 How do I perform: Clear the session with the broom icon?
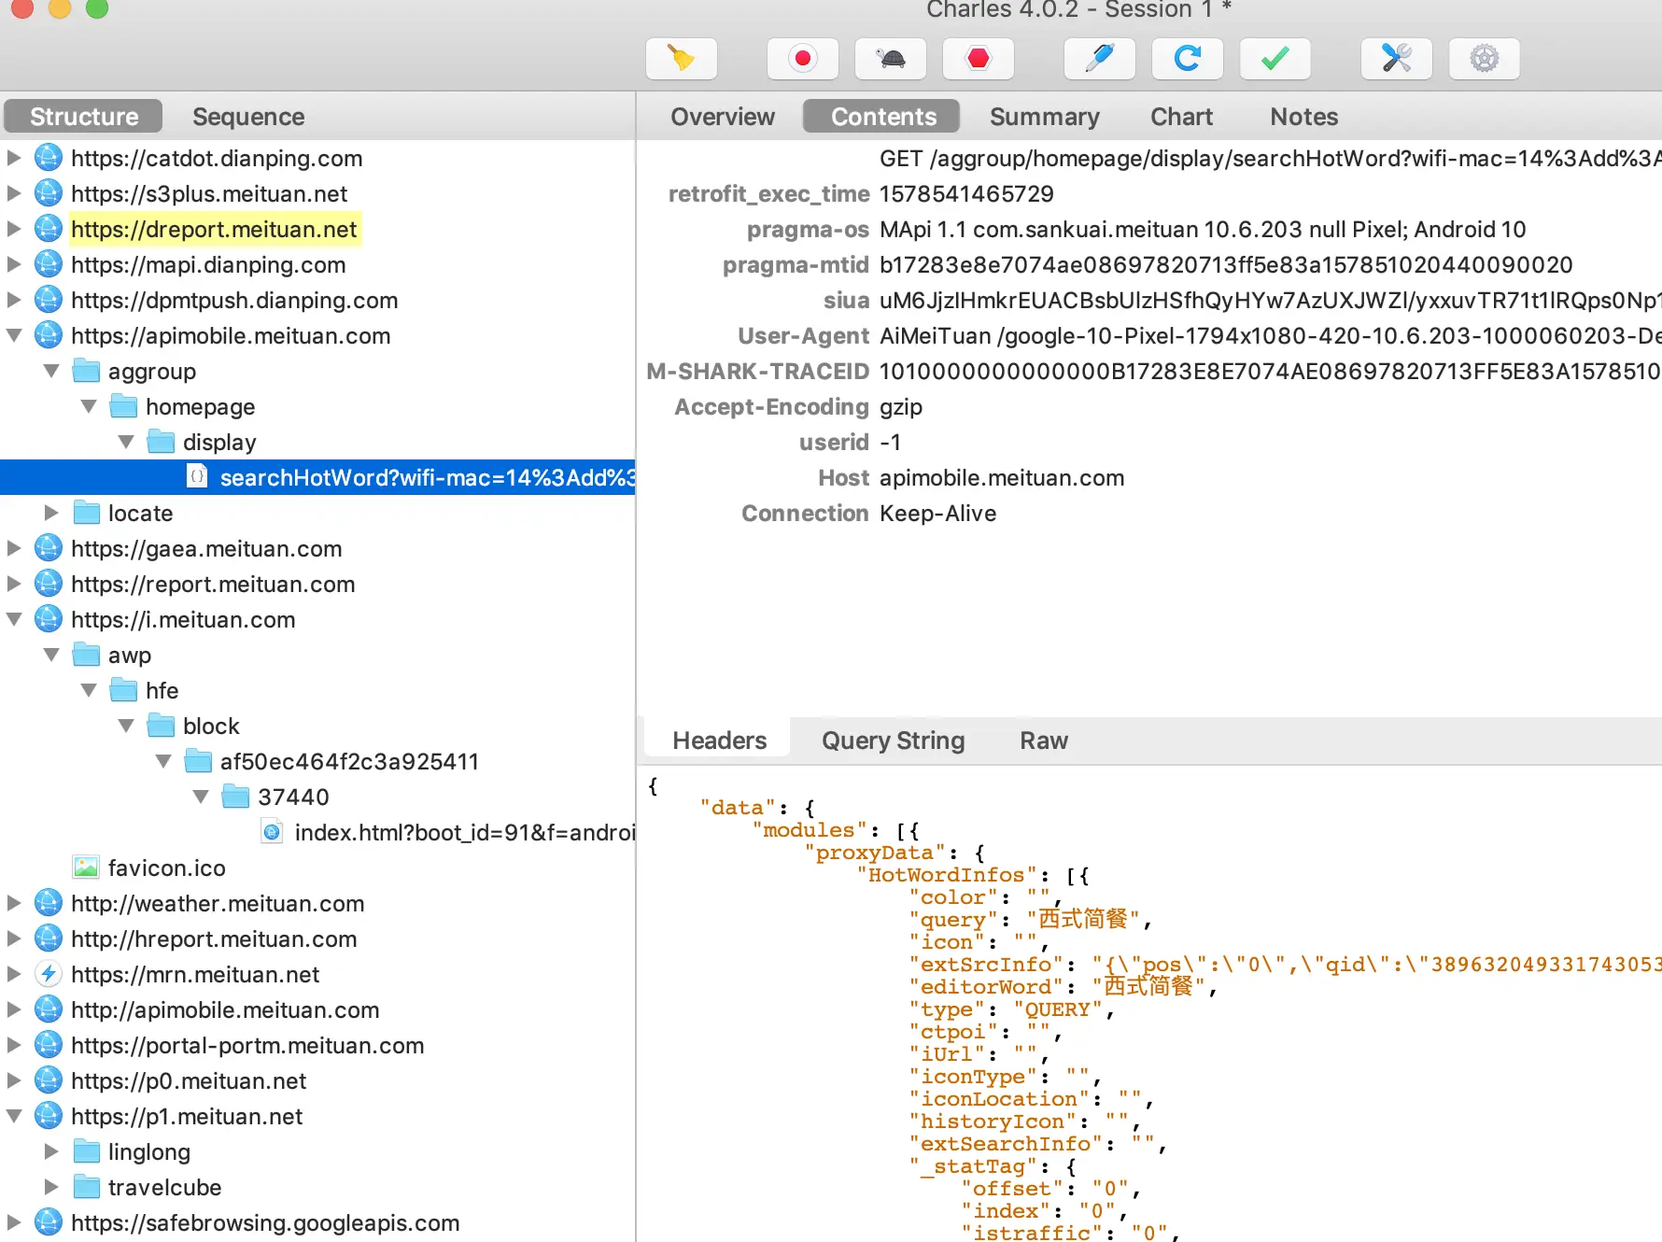(682, 59)
